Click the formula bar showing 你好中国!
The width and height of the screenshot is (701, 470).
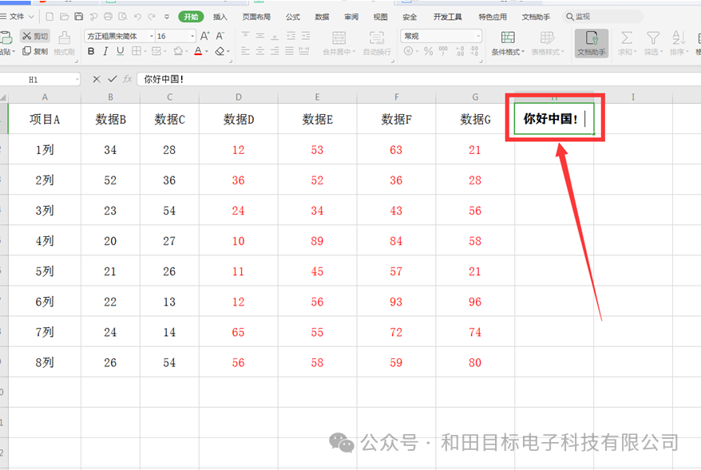coord(418,79)
